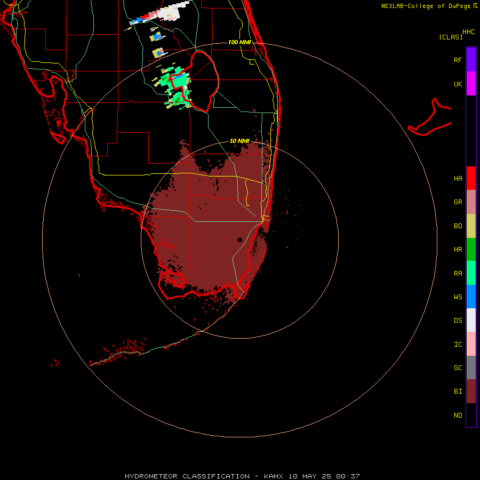The height and width of the screenshot is (480, 480).
Task: Click the BI legend label
Action: tap(458, 391)
